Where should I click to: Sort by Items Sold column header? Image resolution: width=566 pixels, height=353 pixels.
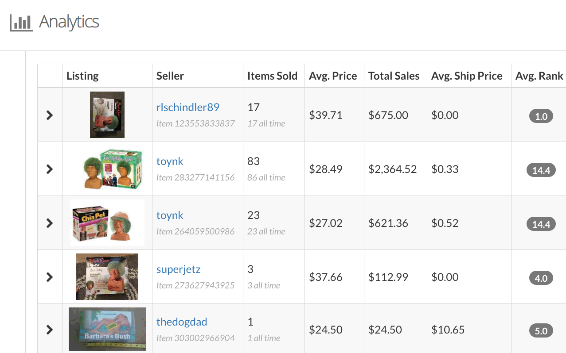click(272, 76)
